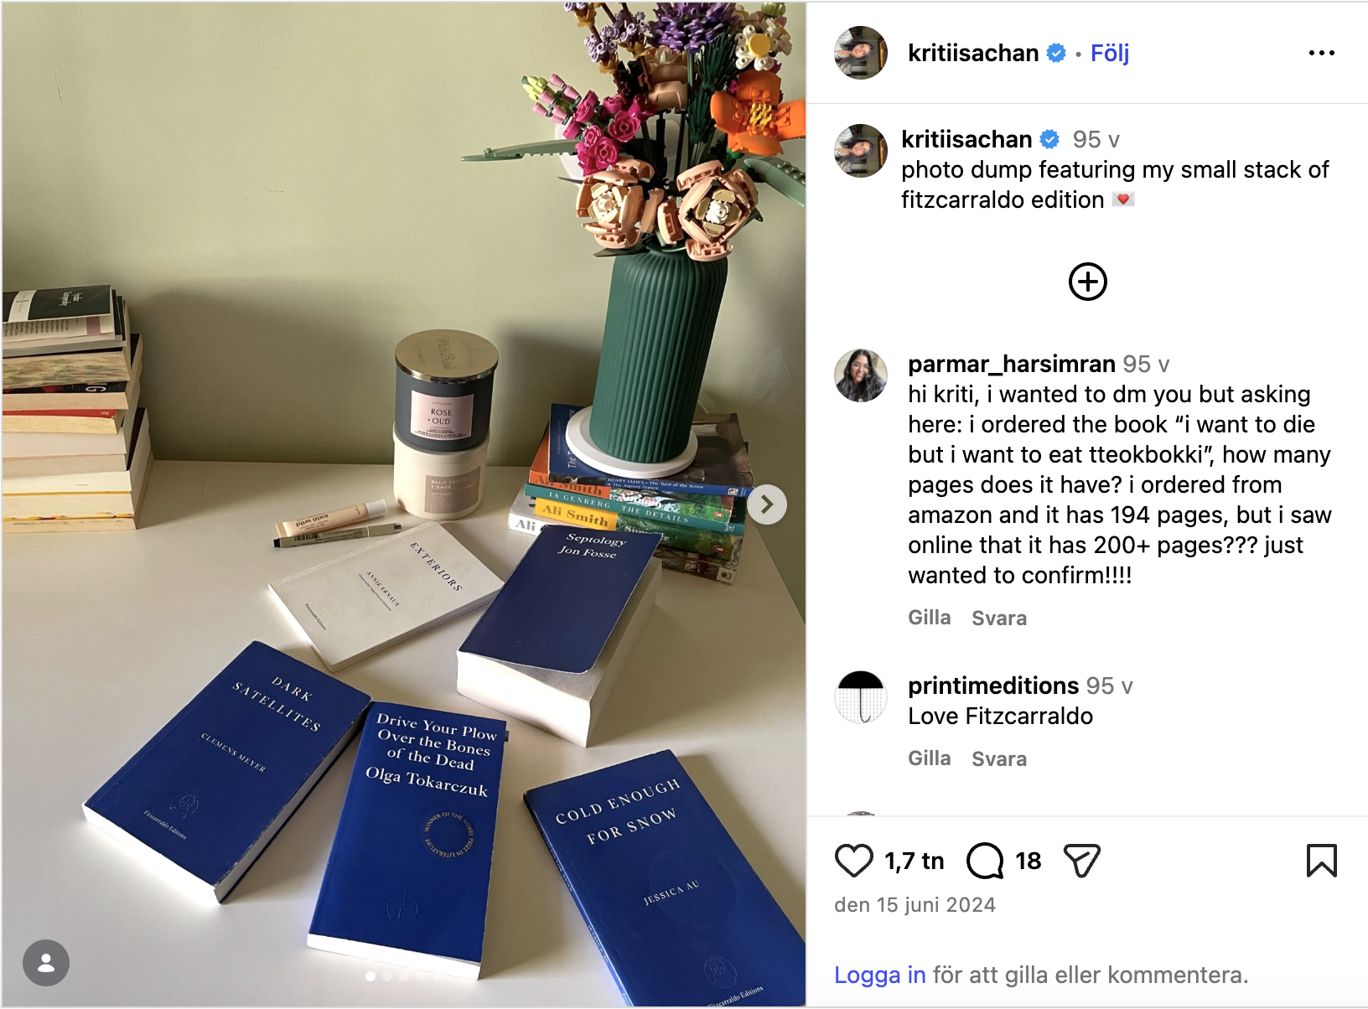Open kritiisachan's profile from the header username

[973, 53]
